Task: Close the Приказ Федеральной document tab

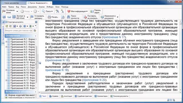Action: pyautogui.click(x=51, y=3)
